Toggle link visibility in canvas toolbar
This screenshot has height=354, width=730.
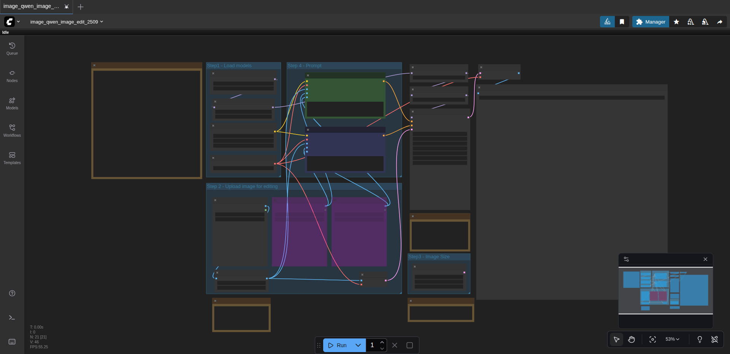click(x=715, y=340)
